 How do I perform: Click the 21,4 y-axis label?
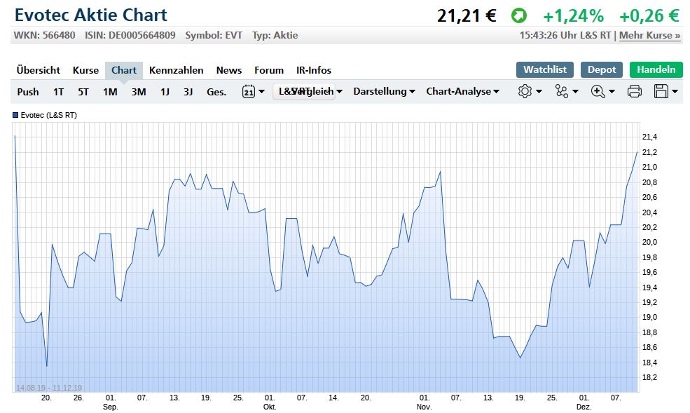649,137
